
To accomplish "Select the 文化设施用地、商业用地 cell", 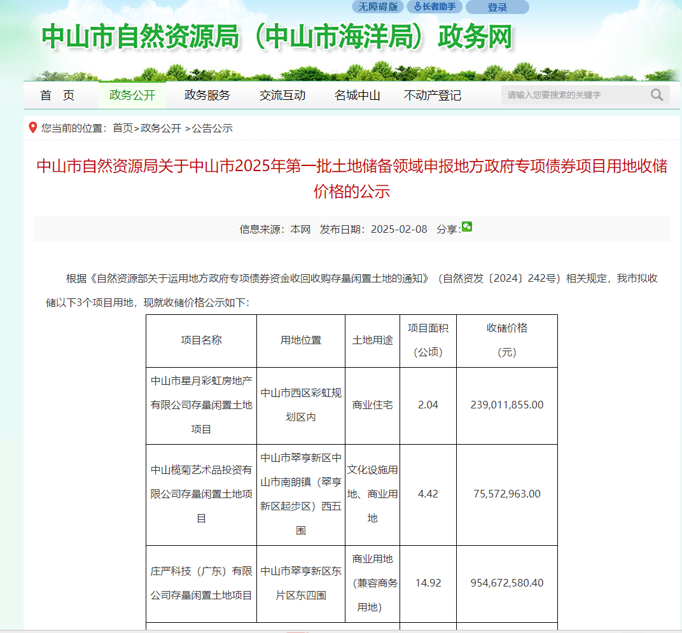I will [372, 494].
